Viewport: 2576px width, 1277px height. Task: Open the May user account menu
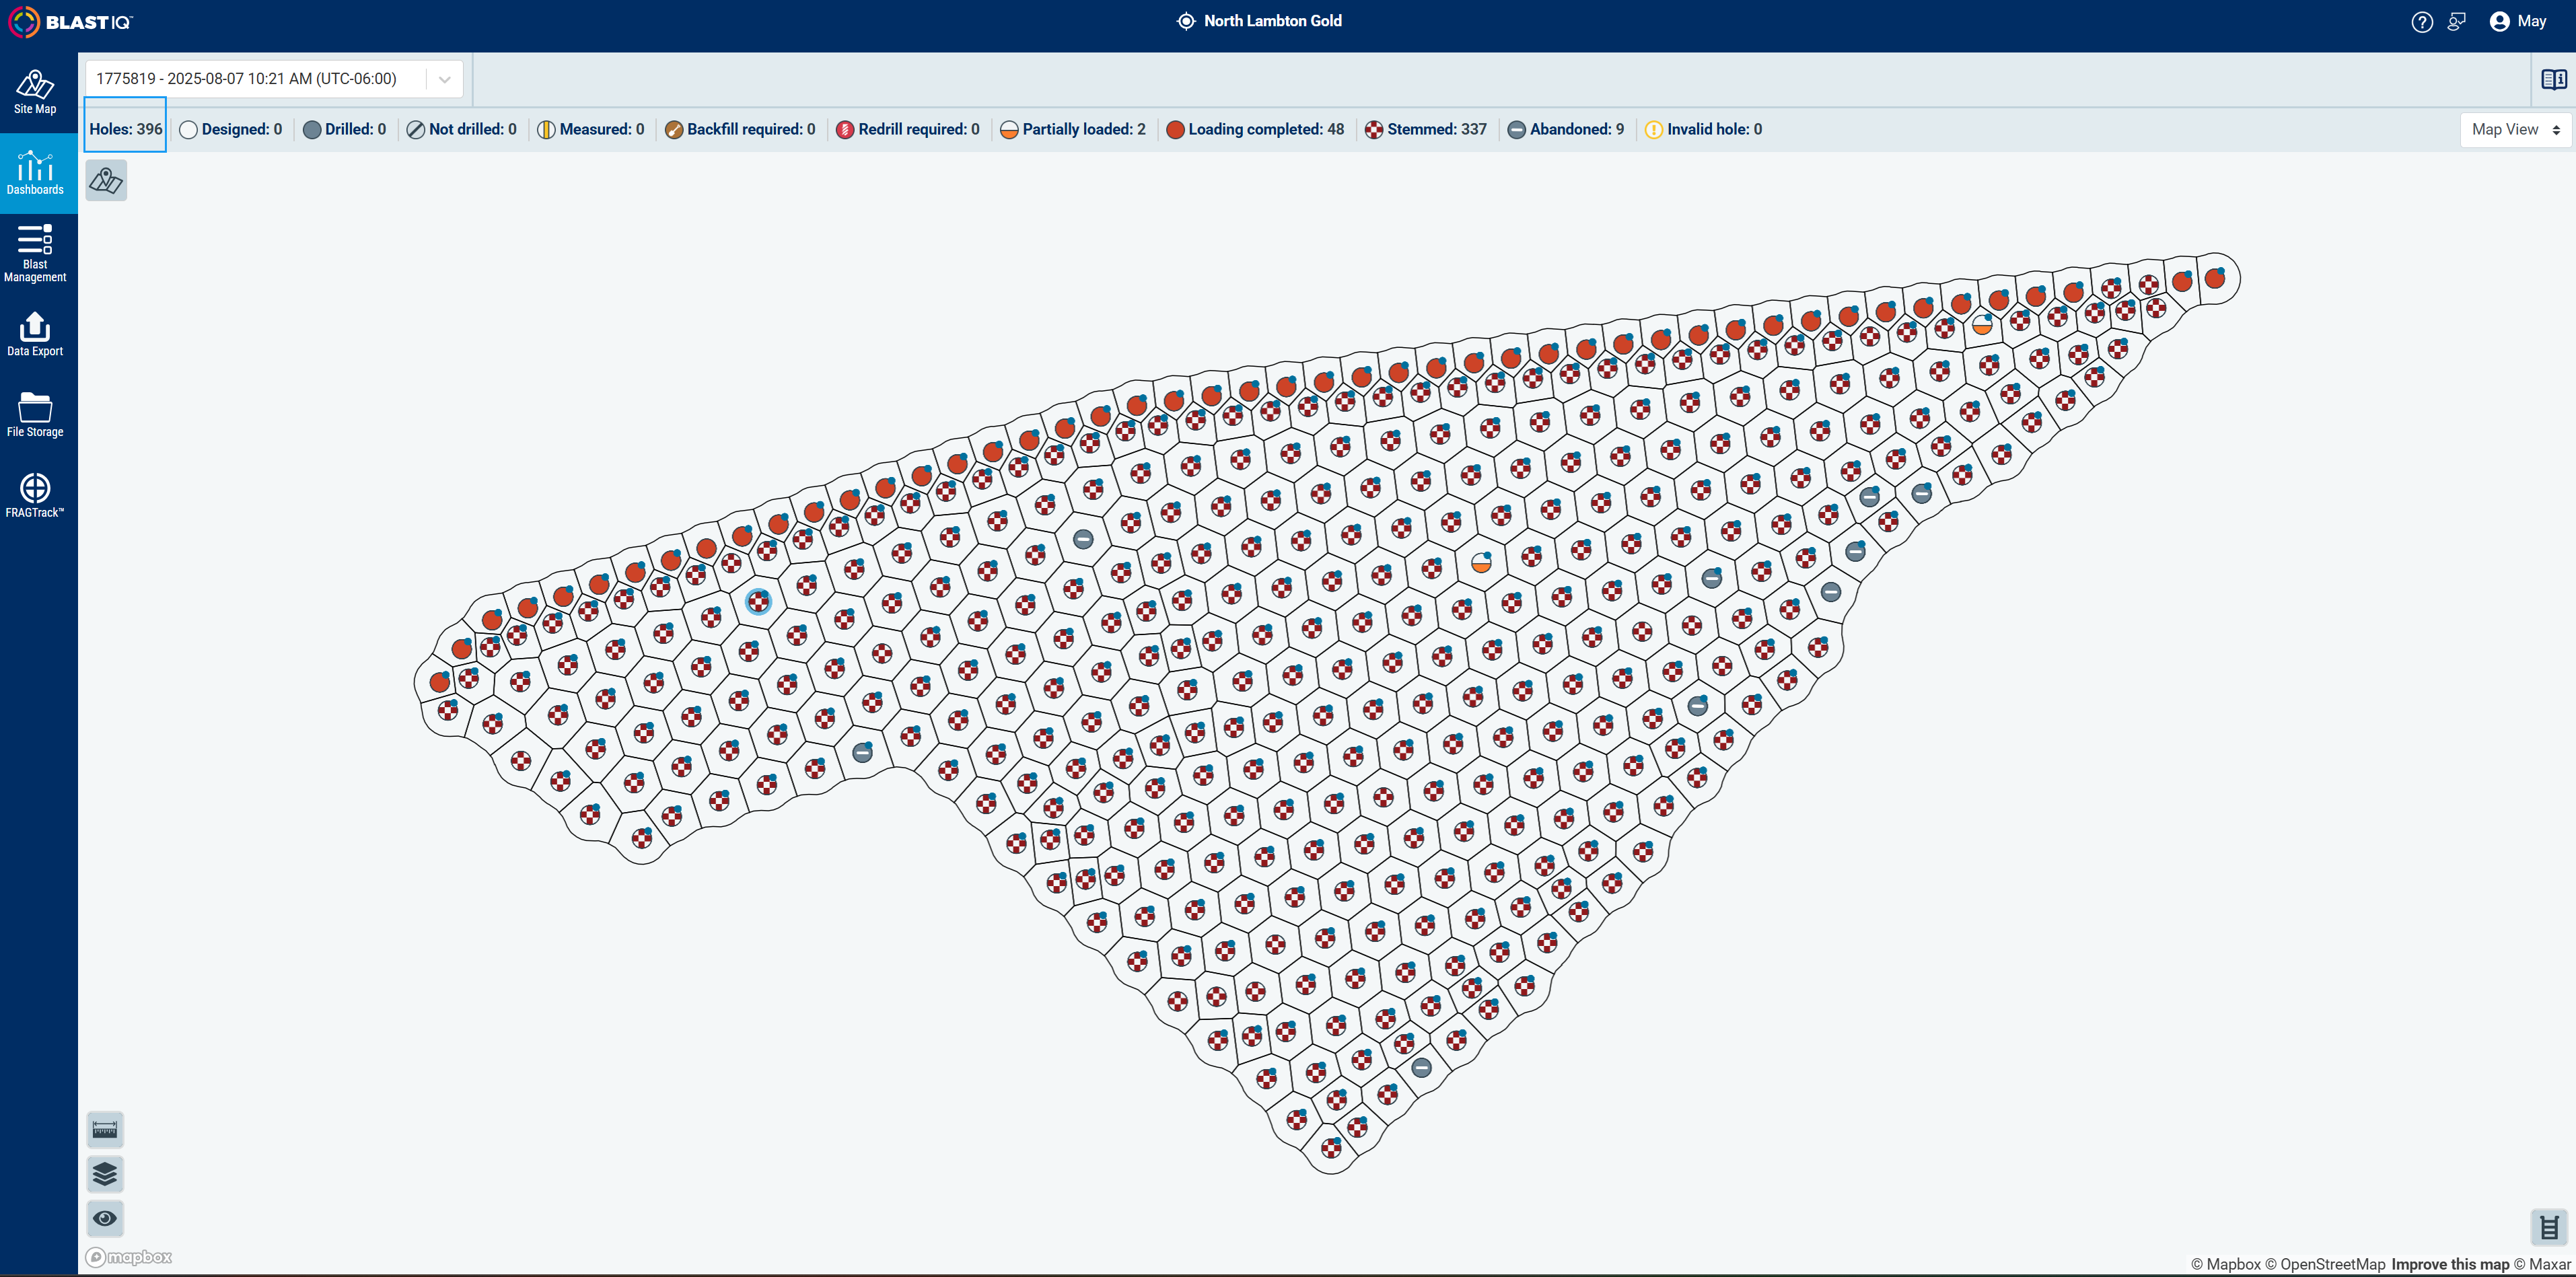tap(2518, 22)
